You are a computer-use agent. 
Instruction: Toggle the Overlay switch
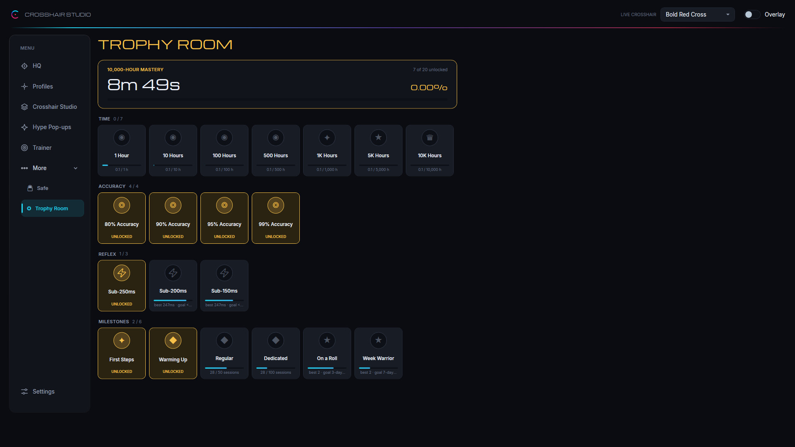tap(752, 14)
